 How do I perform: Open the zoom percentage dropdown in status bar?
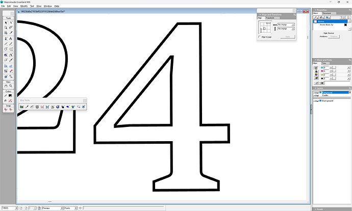(x=16, y=208)
